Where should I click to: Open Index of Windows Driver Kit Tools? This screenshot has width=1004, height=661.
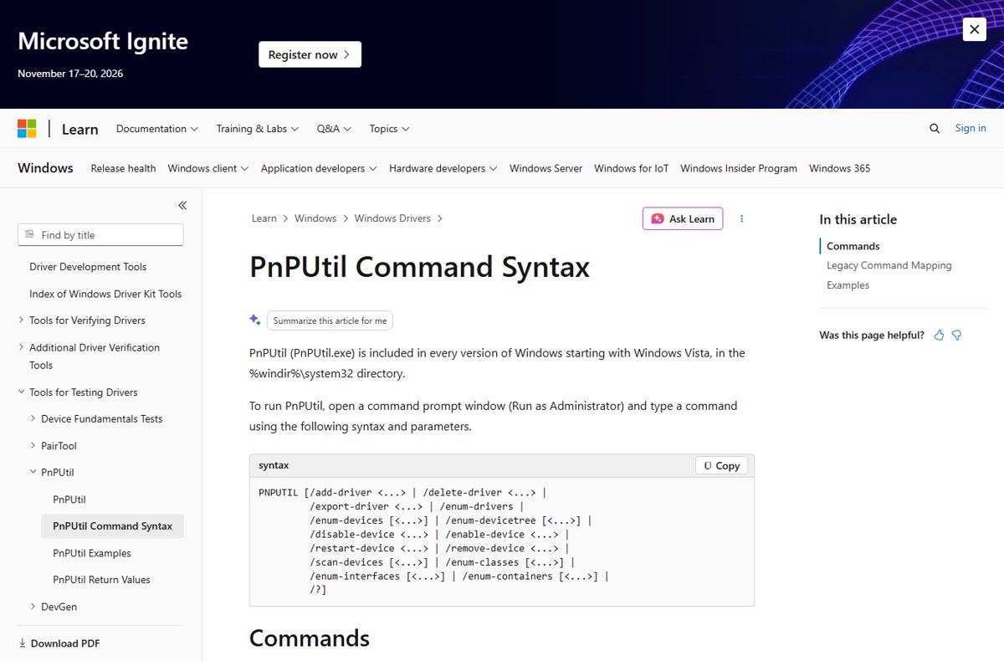[x=105, y=294]
